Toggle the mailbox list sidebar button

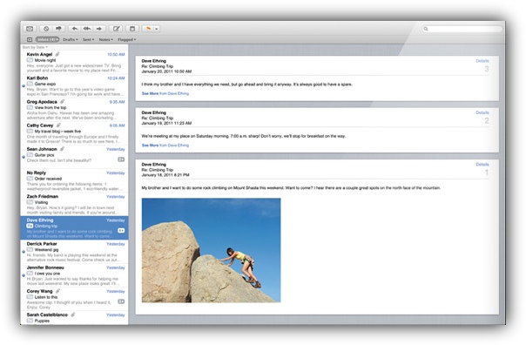pos(30,39)
